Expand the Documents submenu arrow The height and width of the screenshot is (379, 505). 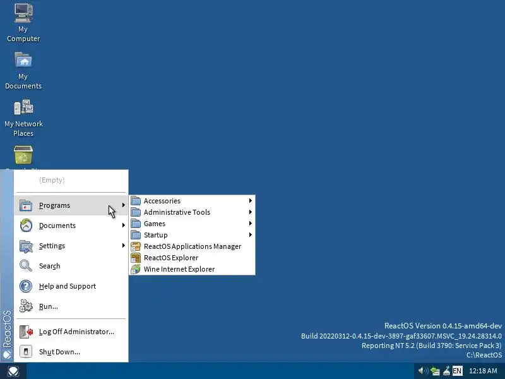(x=123, y=226)
